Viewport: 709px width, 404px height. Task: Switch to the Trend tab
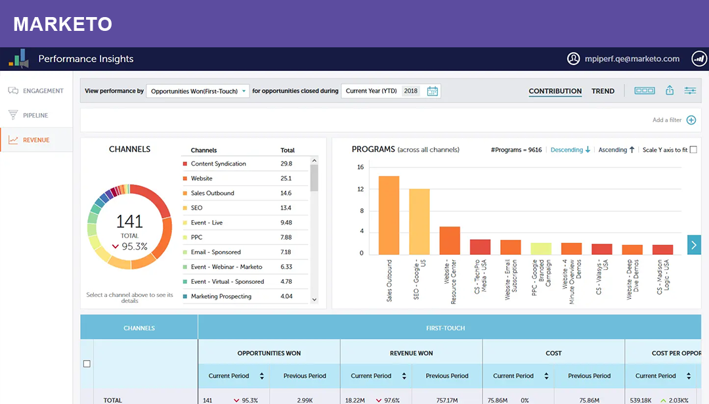(x=603, y=91)
